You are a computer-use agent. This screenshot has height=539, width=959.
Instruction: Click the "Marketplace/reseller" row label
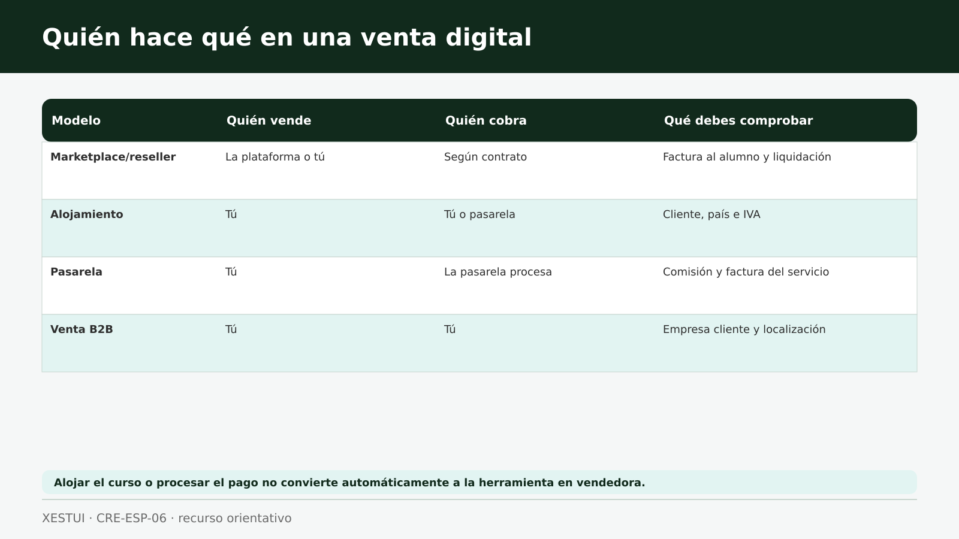(113, 157)
